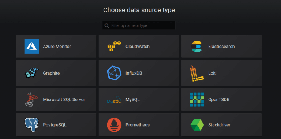Click the Stackdriver green hexagon icon
The height and width of the screenshot is (139, 281).
[197, 125]
